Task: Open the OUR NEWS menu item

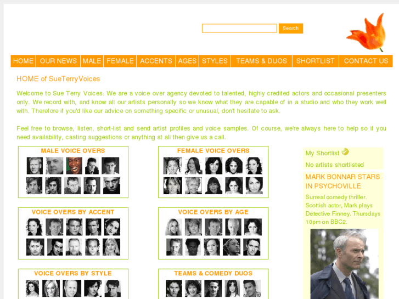Action: point(58,61)
